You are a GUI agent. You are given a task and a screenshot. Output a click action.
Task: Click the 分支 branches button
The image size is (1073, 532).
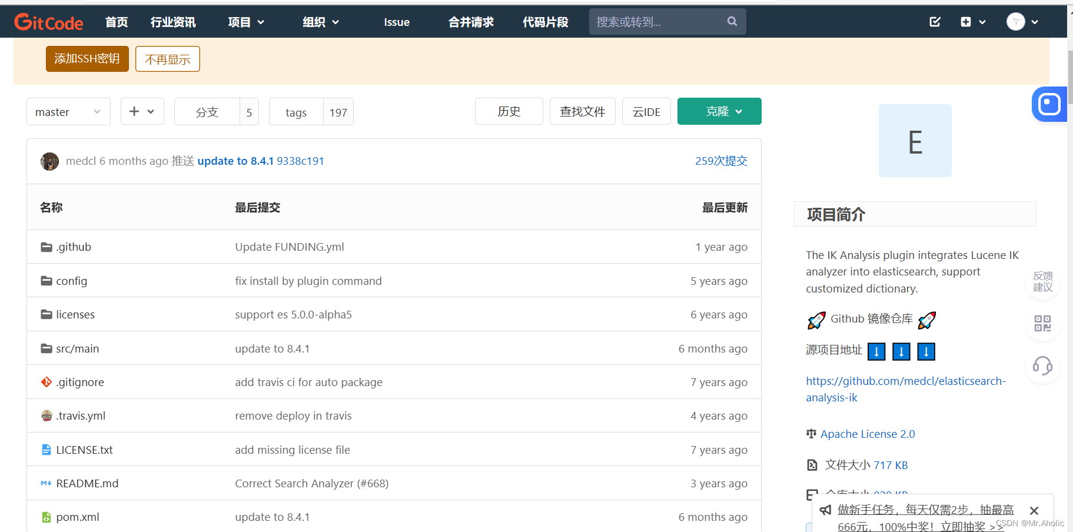(x=207, y=111)
